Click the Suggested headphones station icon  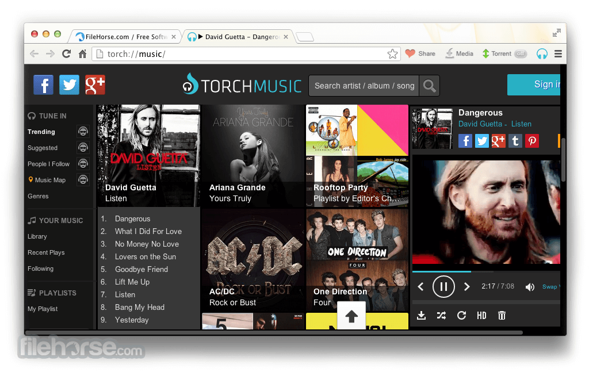[83, 148]
